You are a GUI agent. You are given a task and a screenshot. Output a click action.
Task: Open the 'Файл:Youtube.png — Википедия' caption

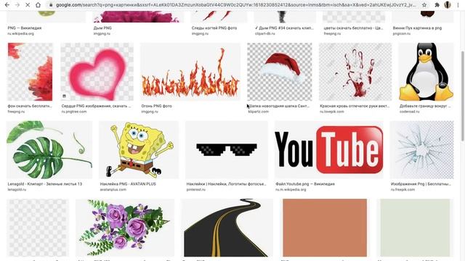pyautogui.click(x=305, y=183)
